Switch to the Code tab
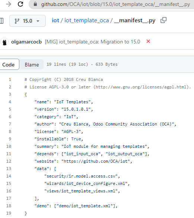 pyautogui.click(x=8, y=65)
